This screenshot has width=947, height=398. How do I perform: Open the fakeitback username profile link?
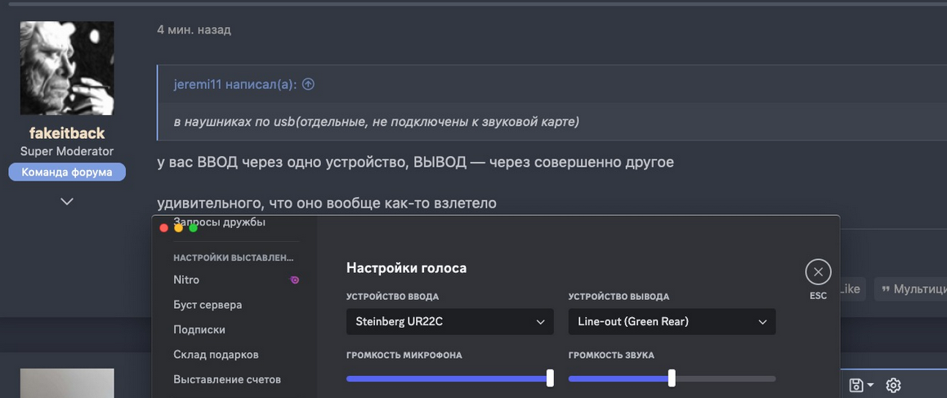67,133
